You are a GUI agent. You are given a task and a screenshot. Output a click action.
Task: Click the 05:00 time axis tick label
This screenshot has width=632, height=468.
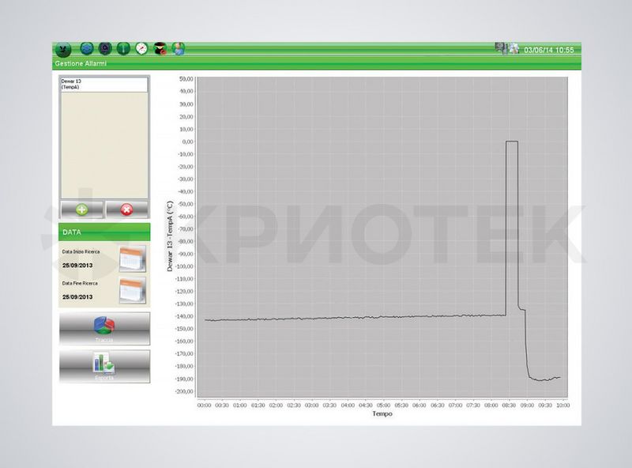384,406
